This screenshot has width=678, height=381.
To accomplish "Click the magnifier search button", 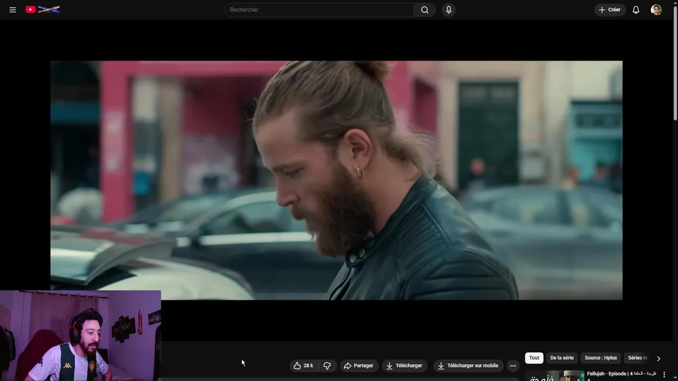I will (x=425, y=10).
